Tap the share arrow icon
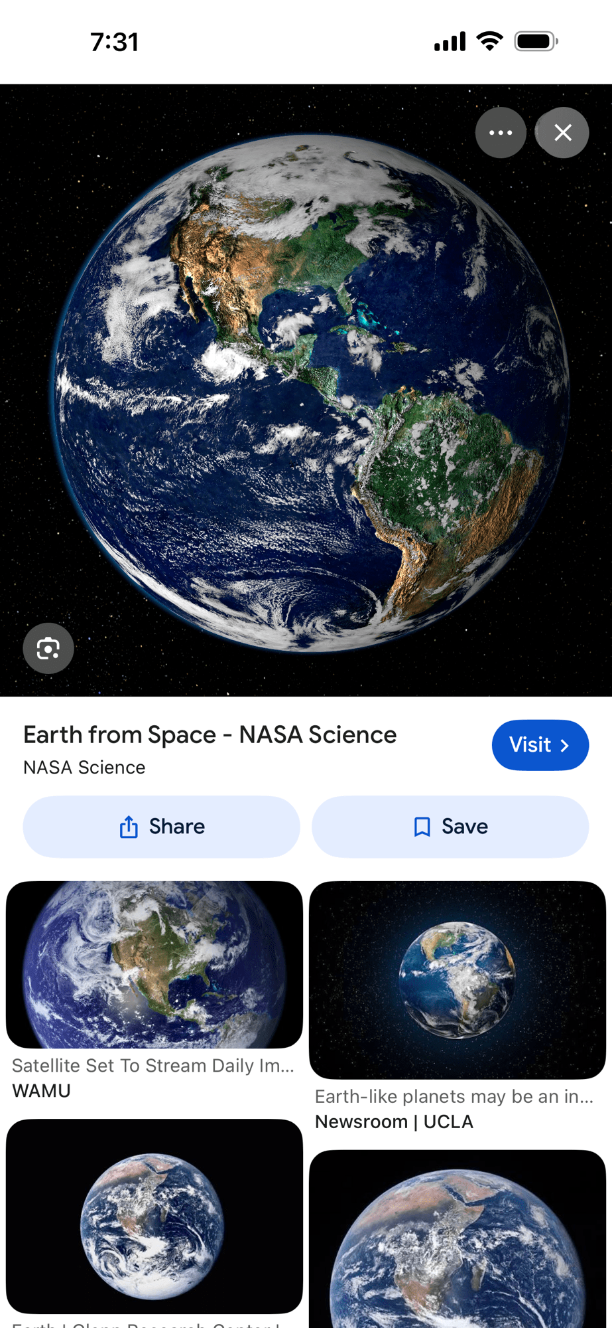The image size is (612, 1328). click(129, 827)
